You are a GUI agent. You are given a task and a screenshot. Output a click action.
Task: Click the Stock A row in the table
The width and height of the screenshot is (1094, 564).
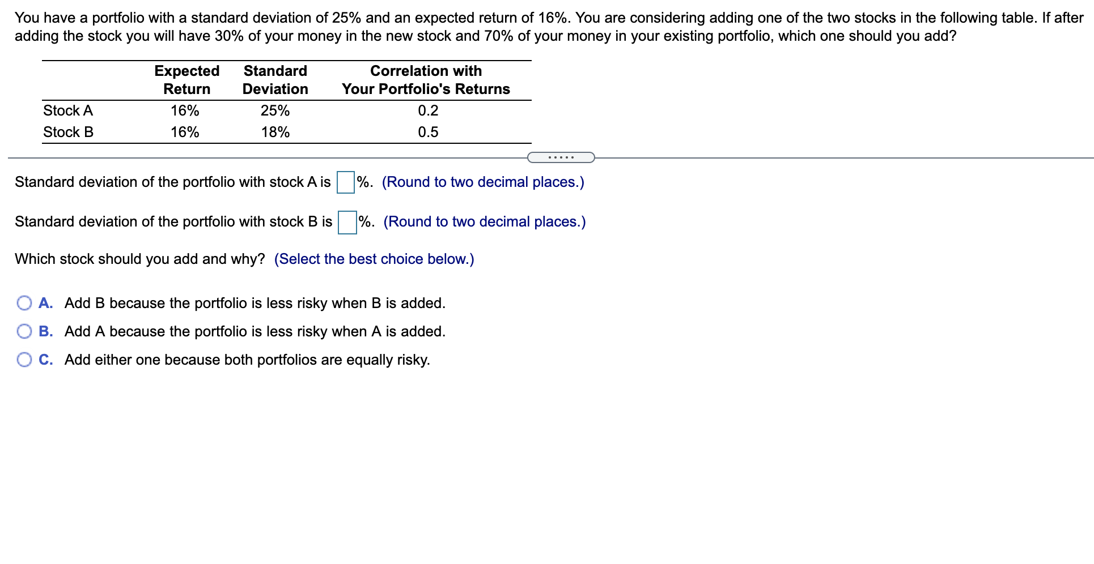click(x=68, y=110)
